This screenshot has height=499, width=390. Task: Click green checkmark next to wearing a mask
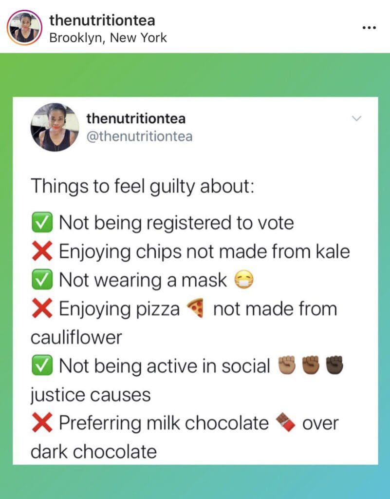(42, 280)
